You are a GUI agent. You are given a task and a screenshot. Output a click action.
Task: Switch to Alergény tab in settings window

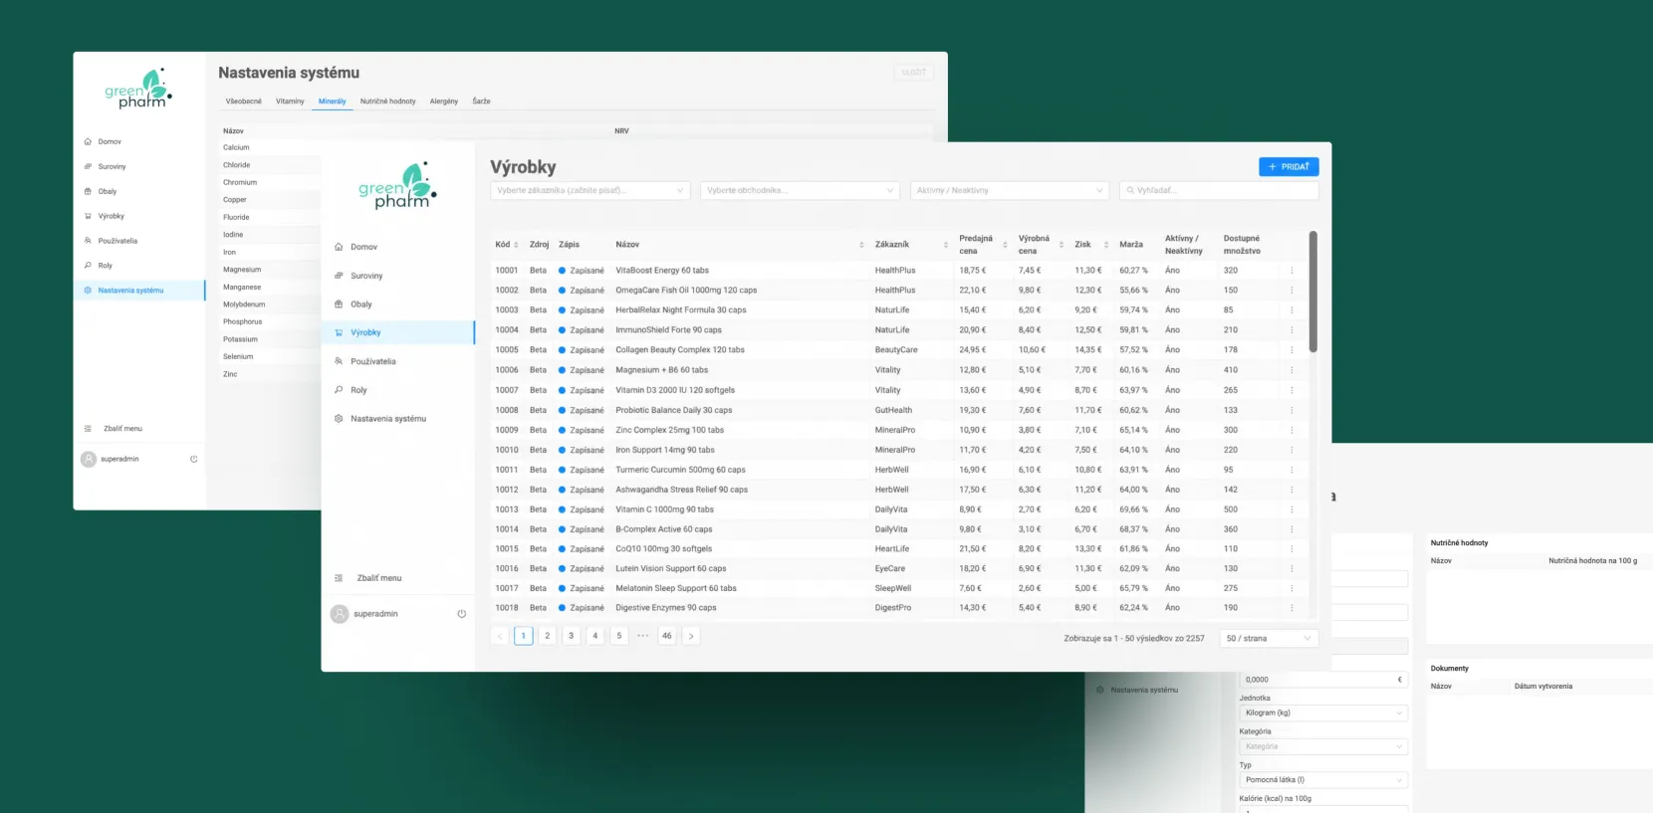444,102
